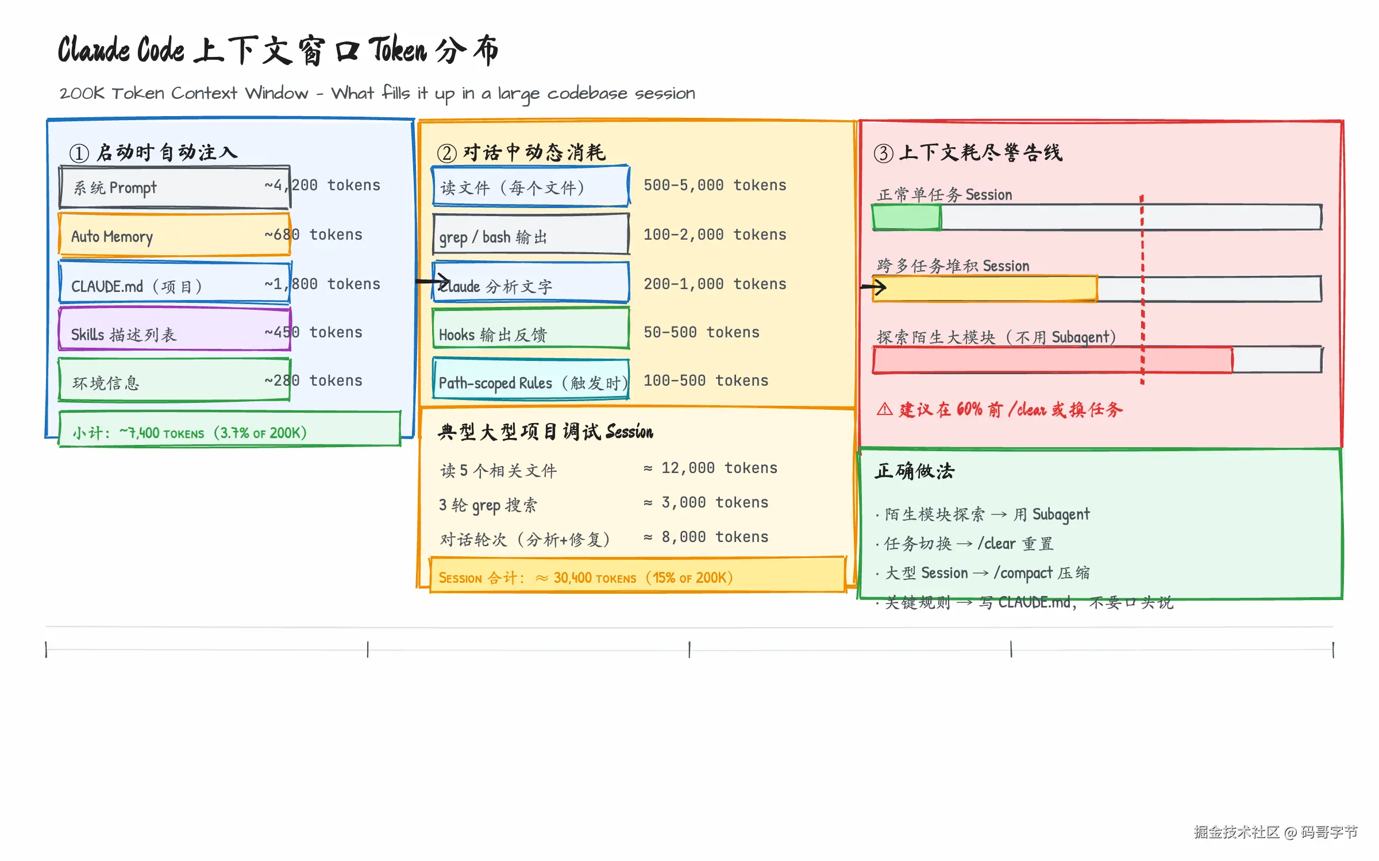Click the 'Session 合计：≈ 30,400 tokens' bar

click(638, 575)
